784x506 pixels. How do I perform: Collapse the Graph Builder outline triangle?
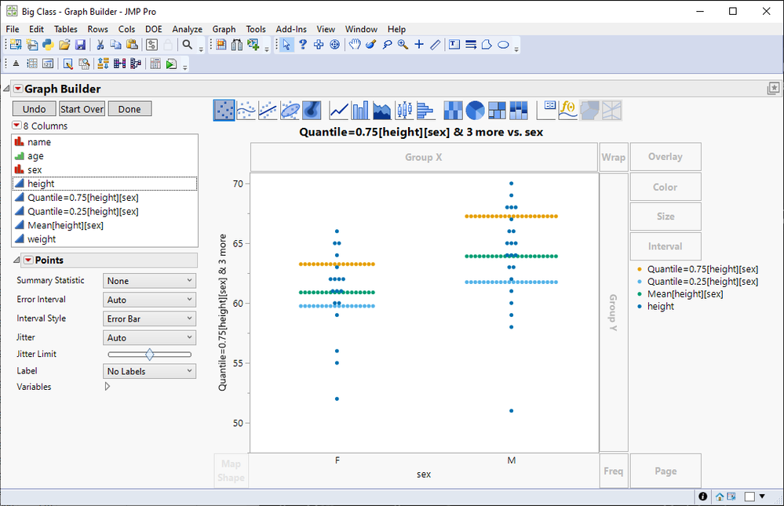pyautogui.click(x=6, y=89)
